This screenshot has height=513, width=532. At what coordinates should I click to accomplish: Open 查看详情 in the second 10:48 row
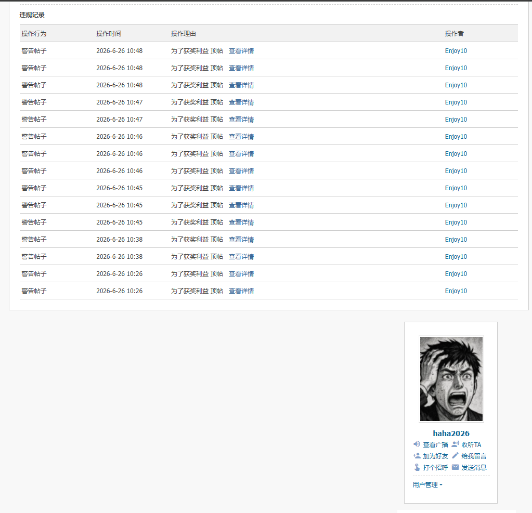(241, 68)
